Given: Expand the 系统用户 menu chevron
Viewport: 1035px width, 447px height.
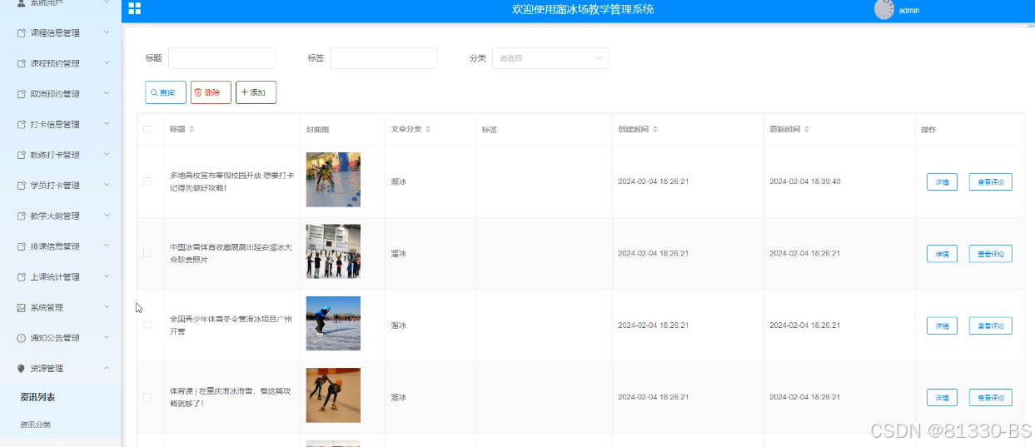Looking at the screenshot, I should (107, 2).
